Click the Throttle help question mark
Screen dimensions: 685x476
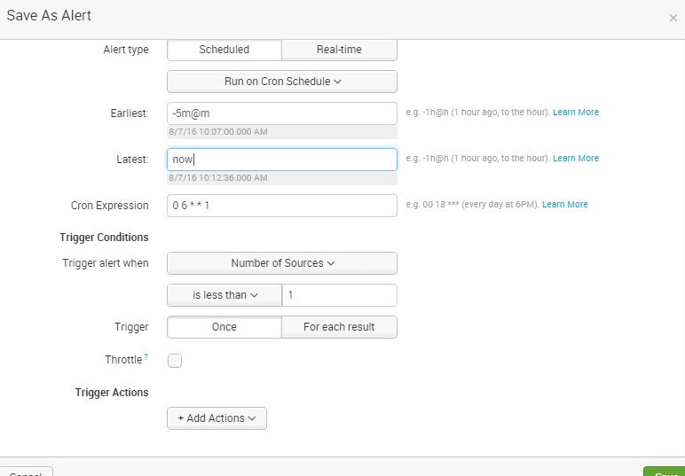146,357
